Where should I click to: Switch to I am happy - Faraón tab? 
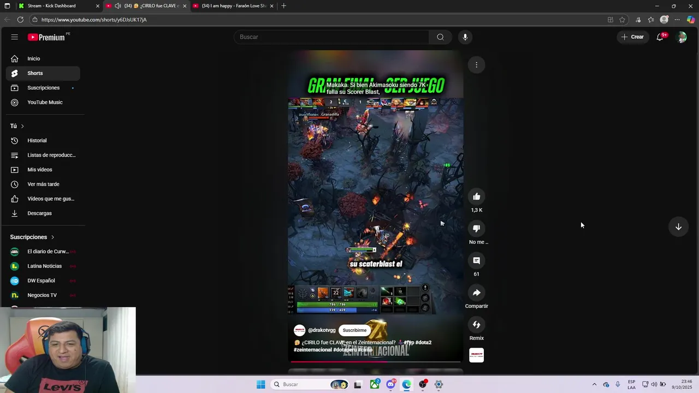click(234, 6)
